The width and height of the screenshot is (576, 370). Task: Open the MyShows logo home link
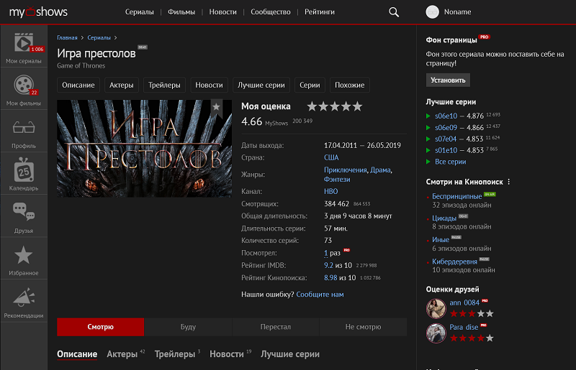38,11
